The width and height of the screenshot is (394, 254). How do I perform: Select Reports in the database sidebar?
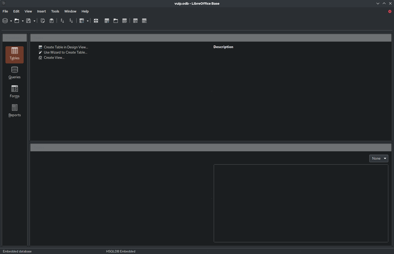15,111
